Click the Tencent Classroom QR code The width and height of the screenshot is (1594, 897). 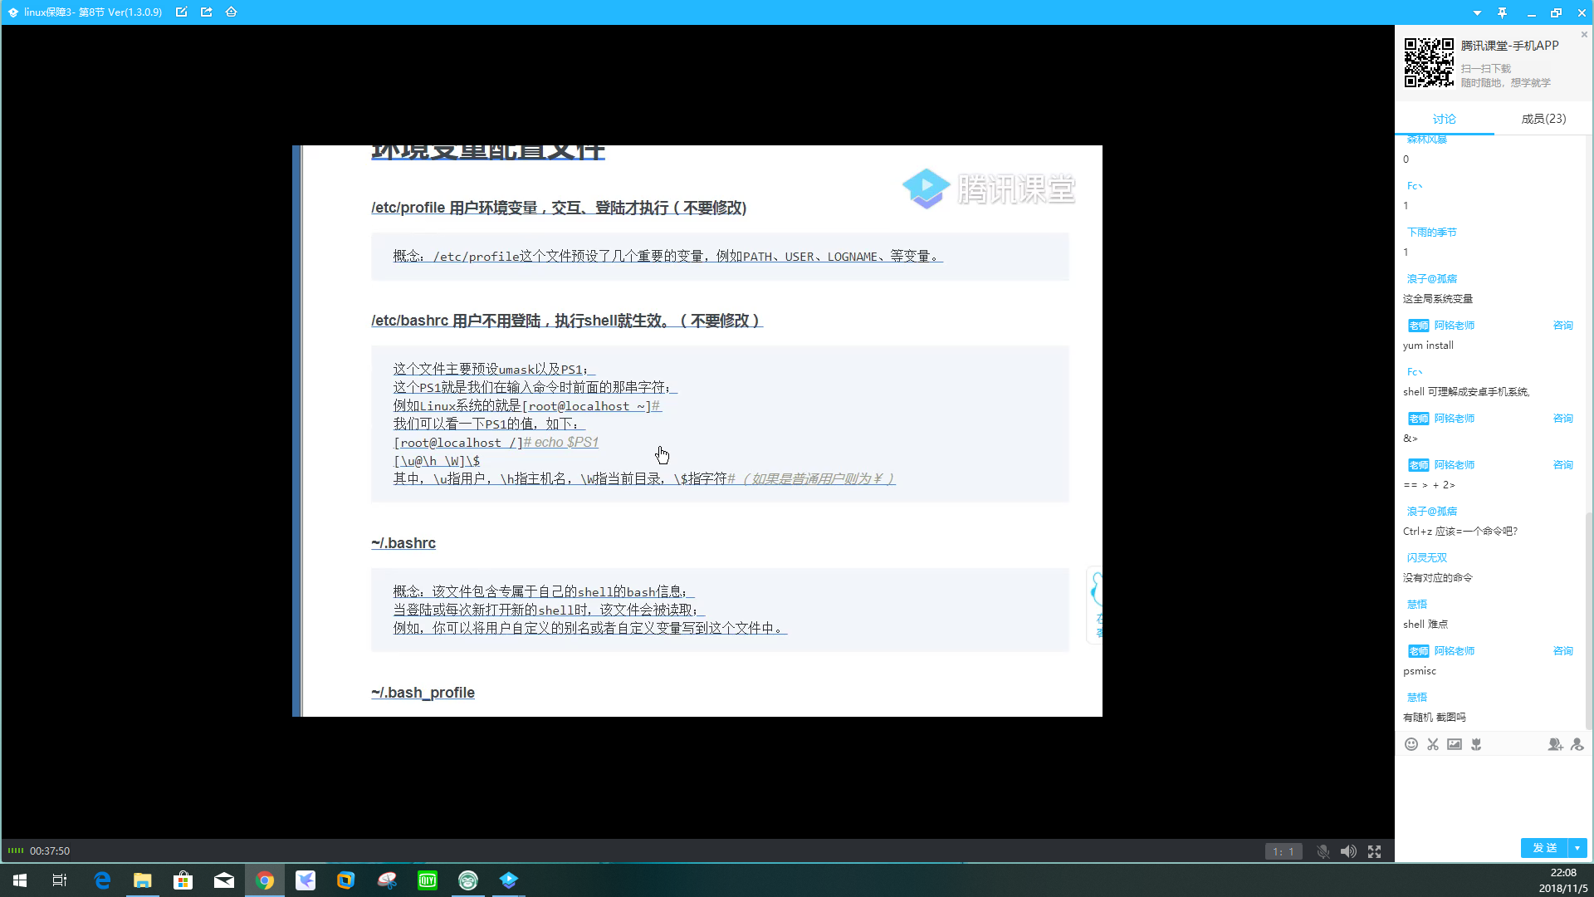[x=1429, y=62]
